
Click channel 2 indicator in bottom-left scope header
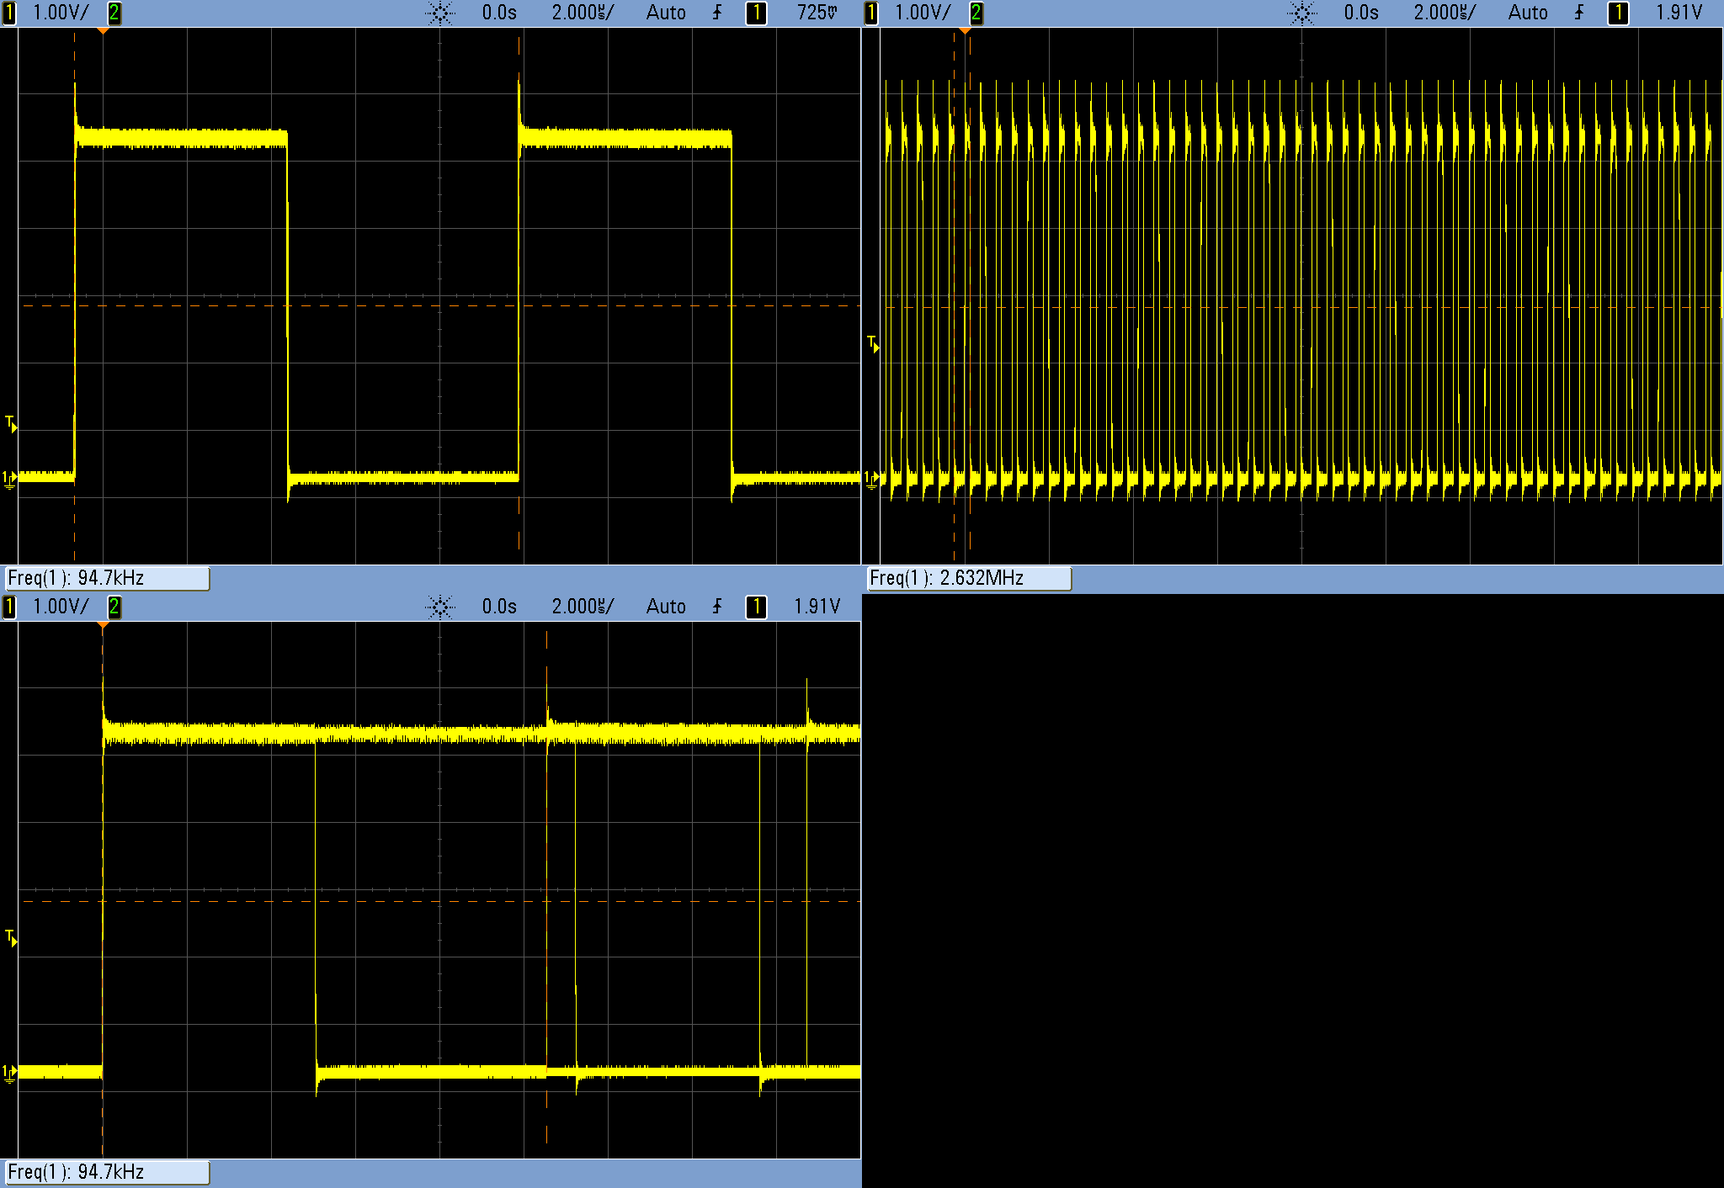click(x=114, y=607)
